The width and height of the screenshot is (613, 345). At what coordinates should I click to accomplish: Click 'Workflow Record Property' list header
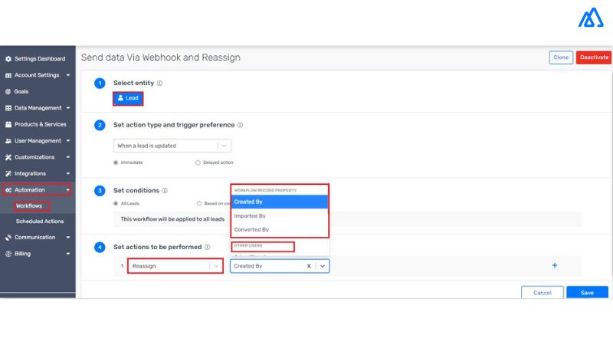(x=265, y=190)
